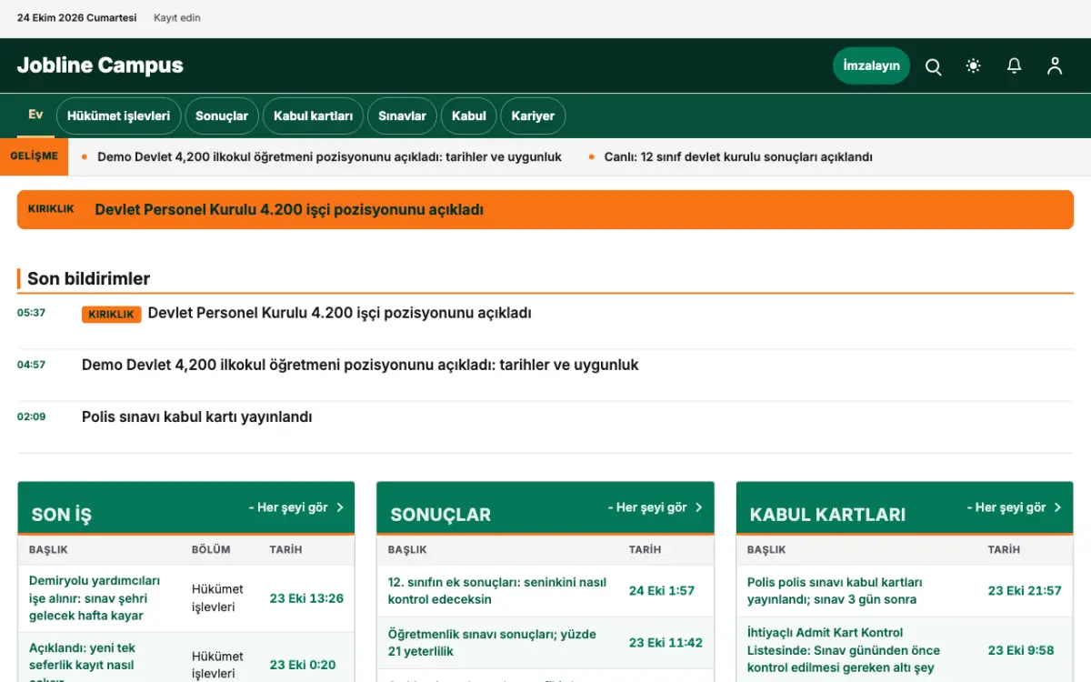1091x682 pixels.
Task: Click Her şeyi gör in SON İŞ
Action: [x=296, y=507]
